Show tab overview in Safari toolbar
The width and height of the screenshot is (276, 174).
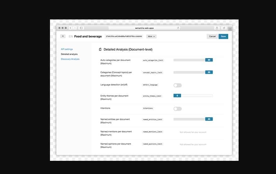point(224,28)
